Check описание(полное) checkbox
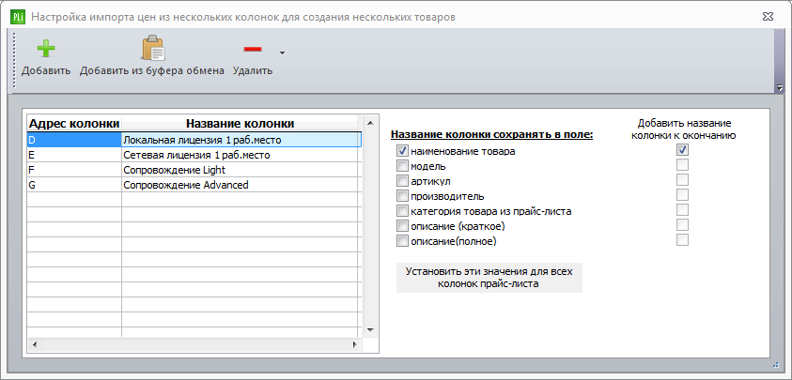792x380 pixels. pyautogui.click(x=402, y=241)
